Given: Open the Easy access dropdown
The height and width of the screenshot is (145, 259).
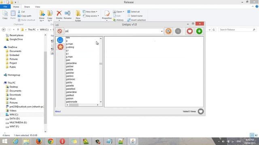Looking at the screenshot, I should point(91,16).
